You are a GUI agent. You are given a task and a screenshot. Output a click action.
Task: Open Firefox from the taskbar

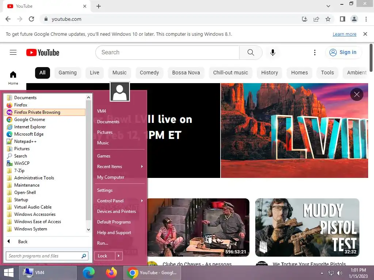click(x=111, y=273)
